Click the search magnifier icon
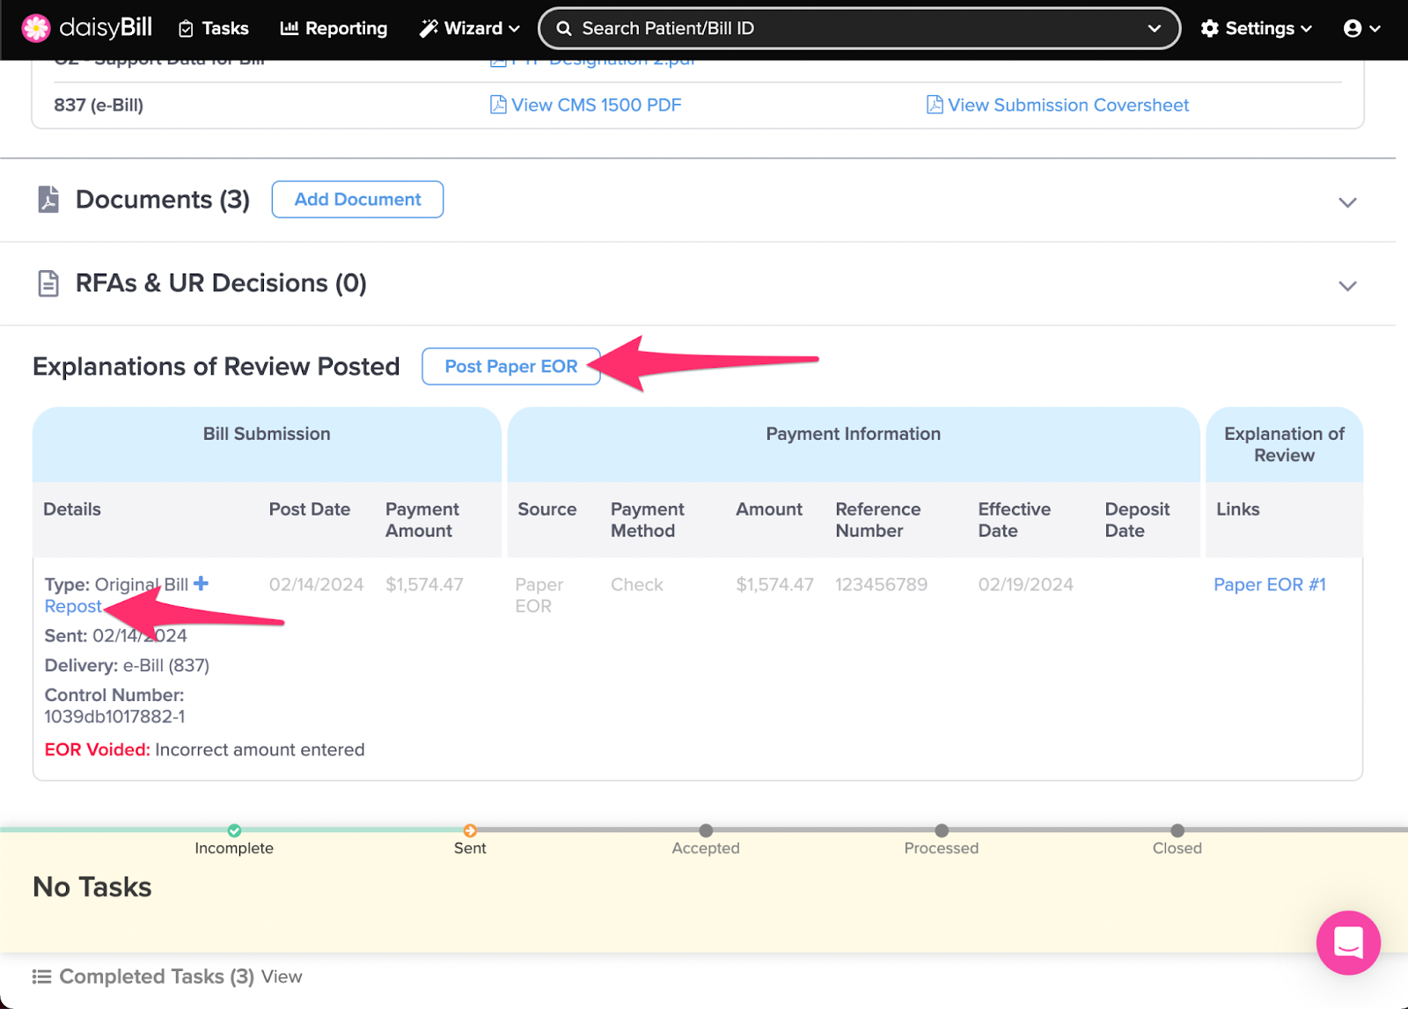 (564, 28)
